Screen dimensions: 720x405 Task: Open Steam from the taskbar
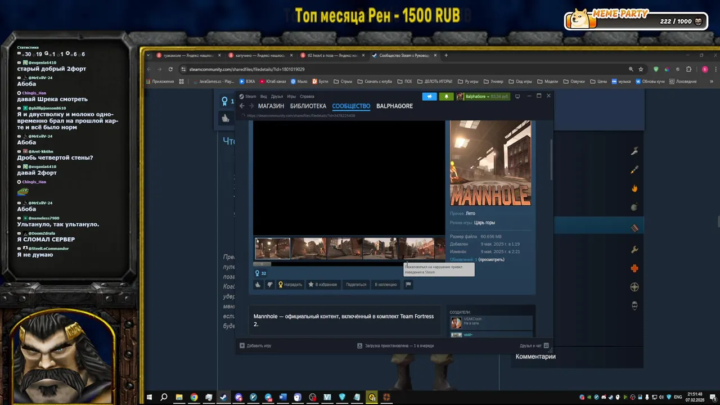click(223, 397)
